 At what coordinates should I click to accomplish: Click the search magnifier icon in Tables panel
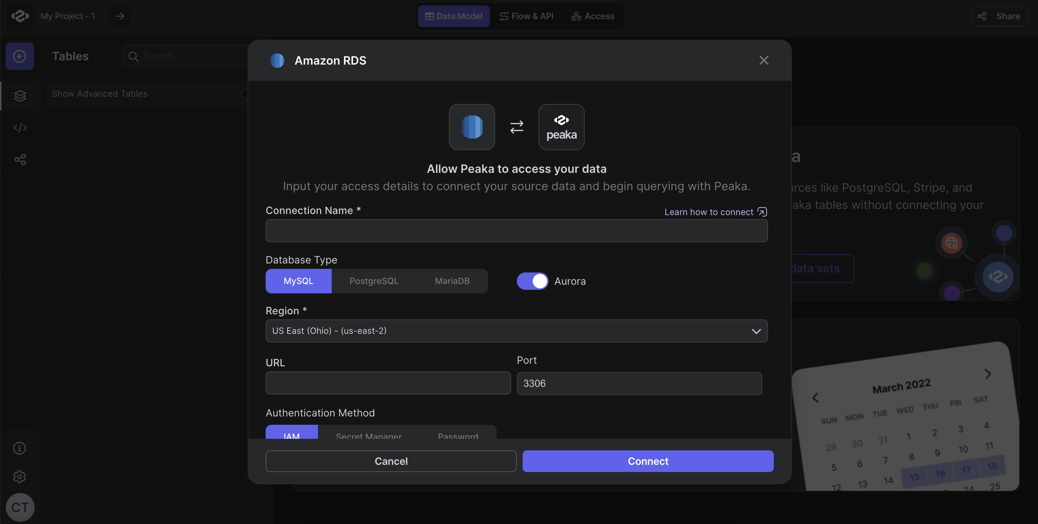pos(133,56)
